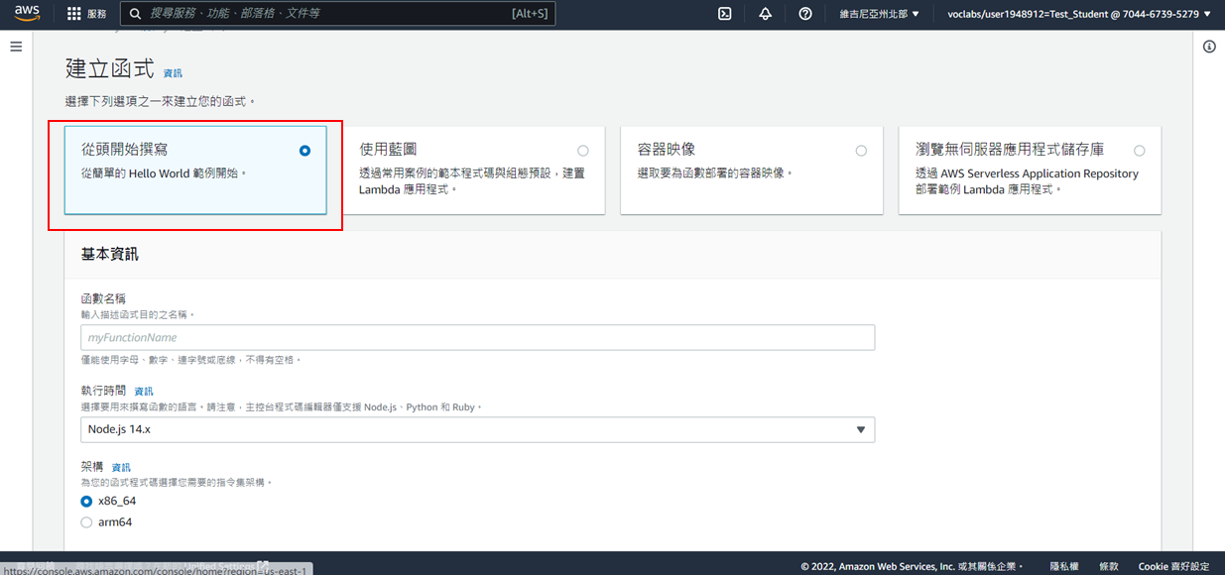Click the 建立函式 page title
The width and height of the screenshot is (1225, 575).
109,68
